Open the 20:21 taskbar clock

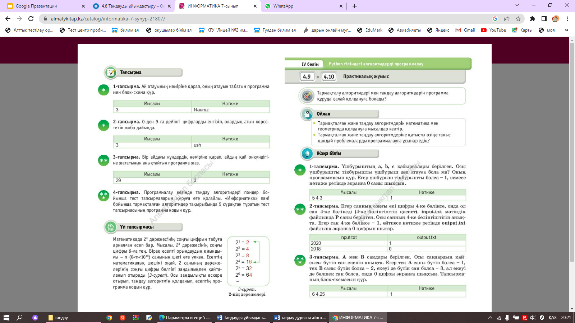[x=566, y=318]
